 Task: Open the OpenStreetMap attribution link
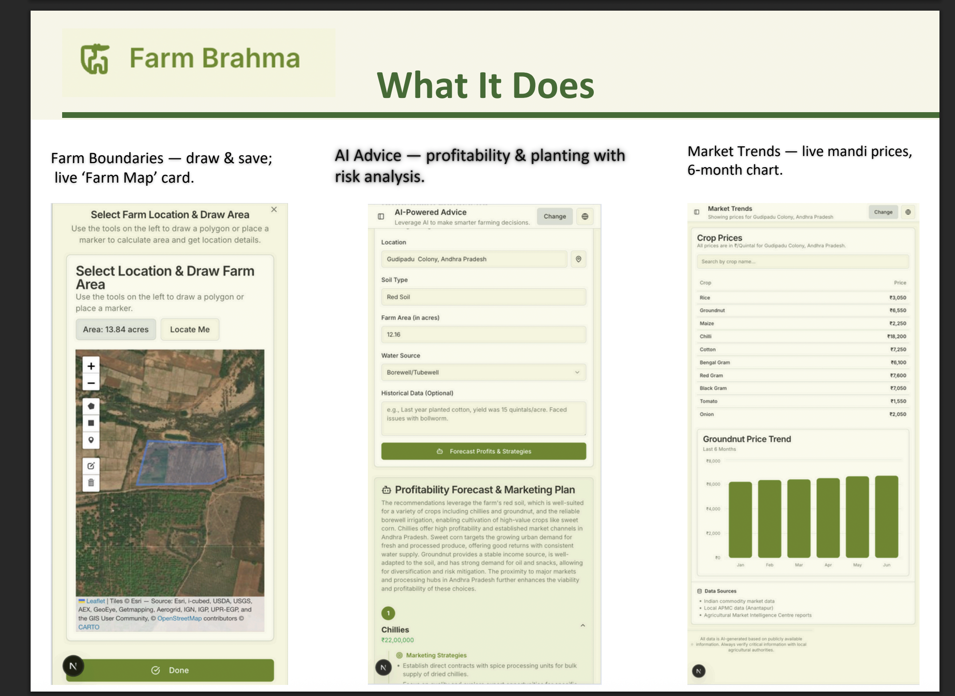(179, 618)
